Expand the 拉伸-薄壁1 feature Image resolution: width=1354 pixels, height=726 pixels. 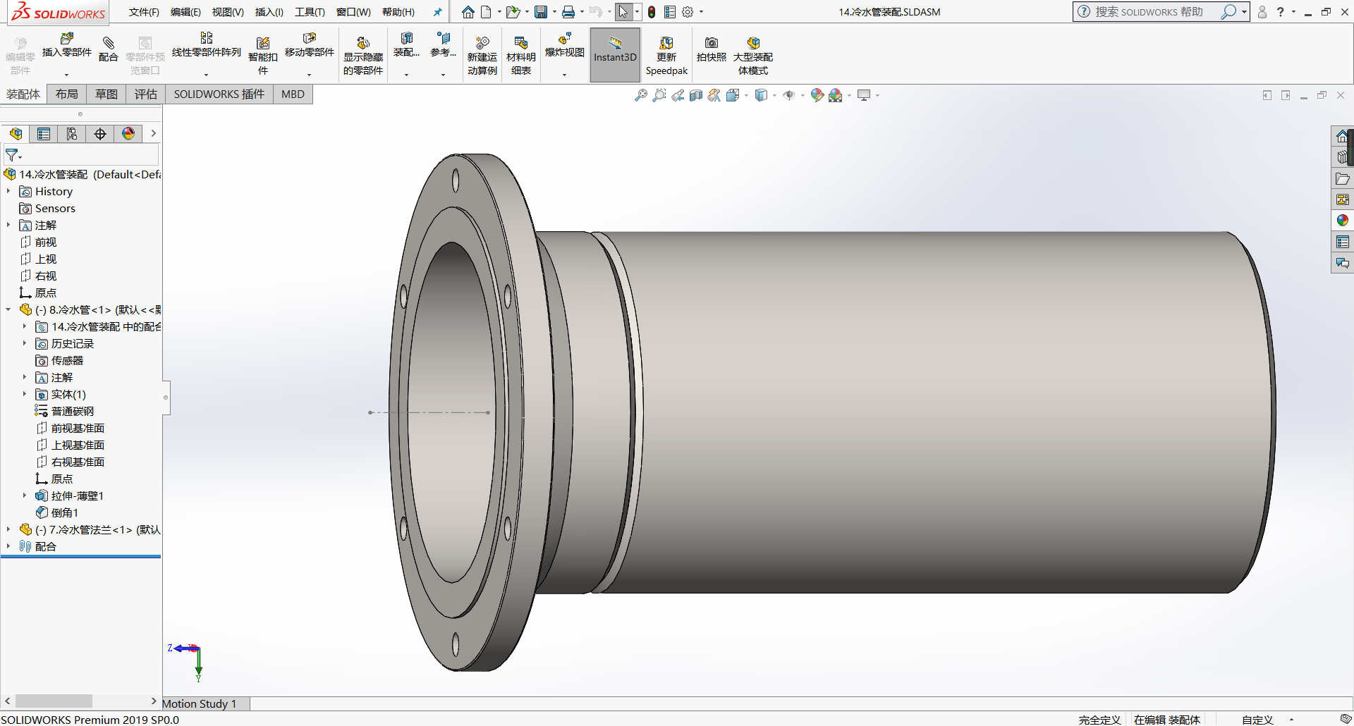[x=25, y=496]
